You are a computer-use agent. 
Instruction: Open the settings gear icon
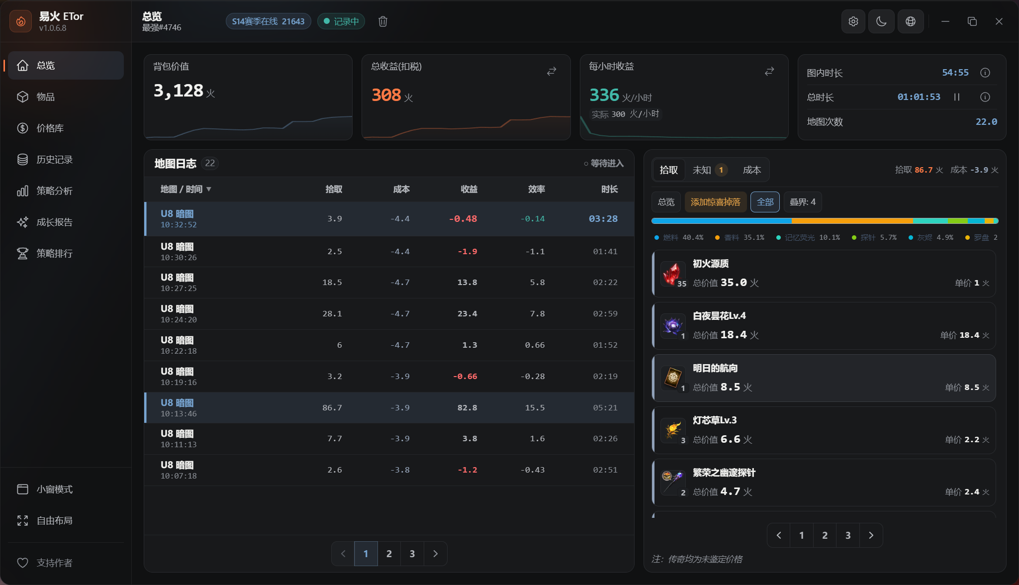(853, 21)
